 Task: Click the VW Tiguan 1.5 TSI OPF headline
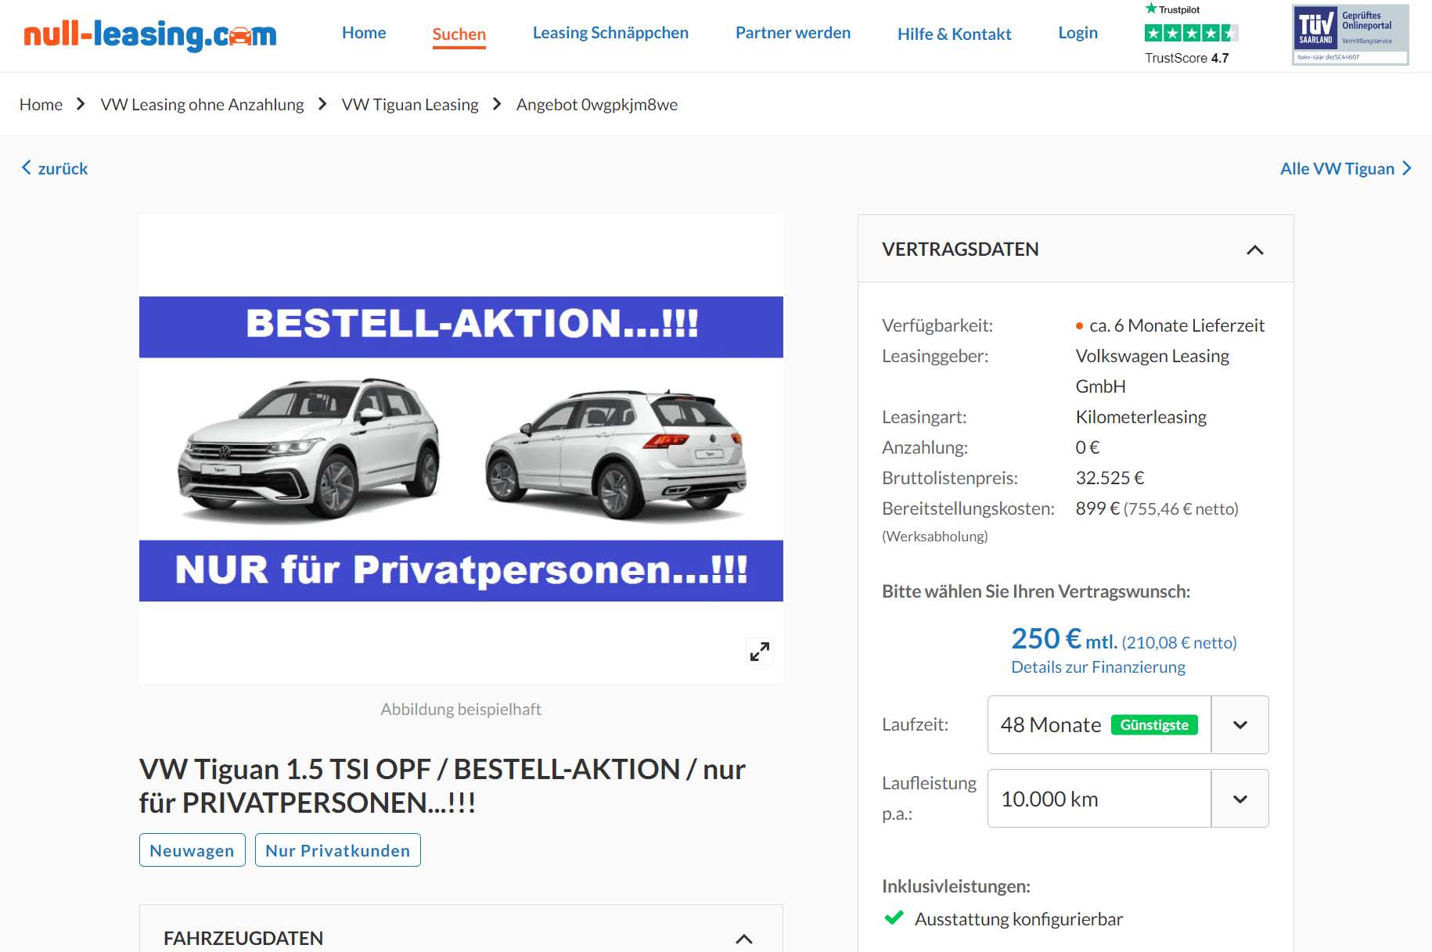coord(442,786)
